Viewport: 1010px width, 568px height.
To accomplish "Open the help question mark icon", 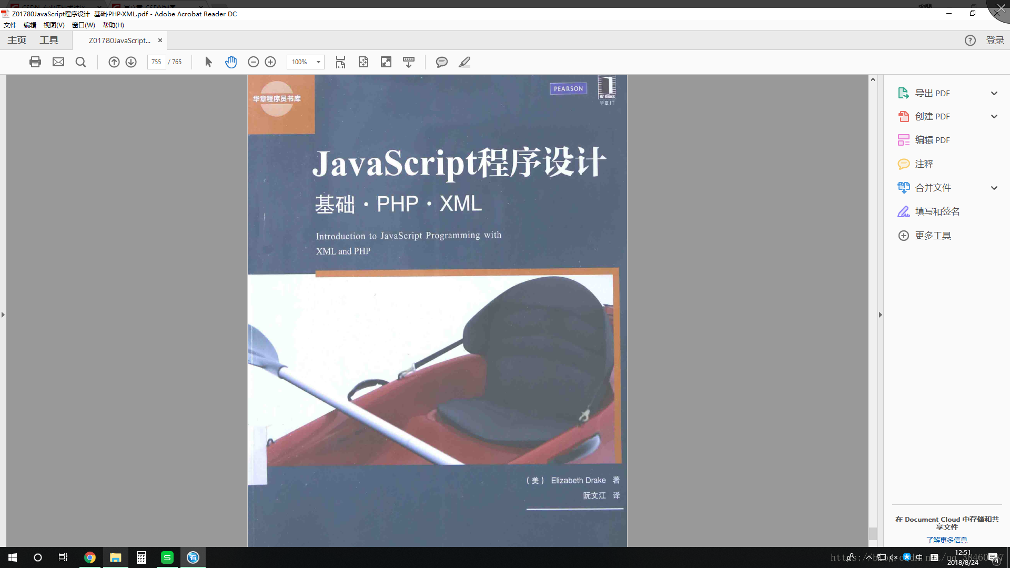I will tap(970, 40).
